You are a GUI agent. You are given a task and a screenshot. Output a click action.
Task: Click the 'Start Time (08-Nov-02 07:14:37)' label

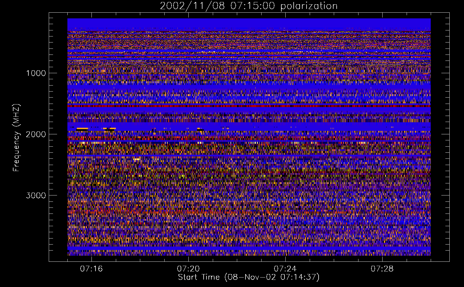[249, 277]
